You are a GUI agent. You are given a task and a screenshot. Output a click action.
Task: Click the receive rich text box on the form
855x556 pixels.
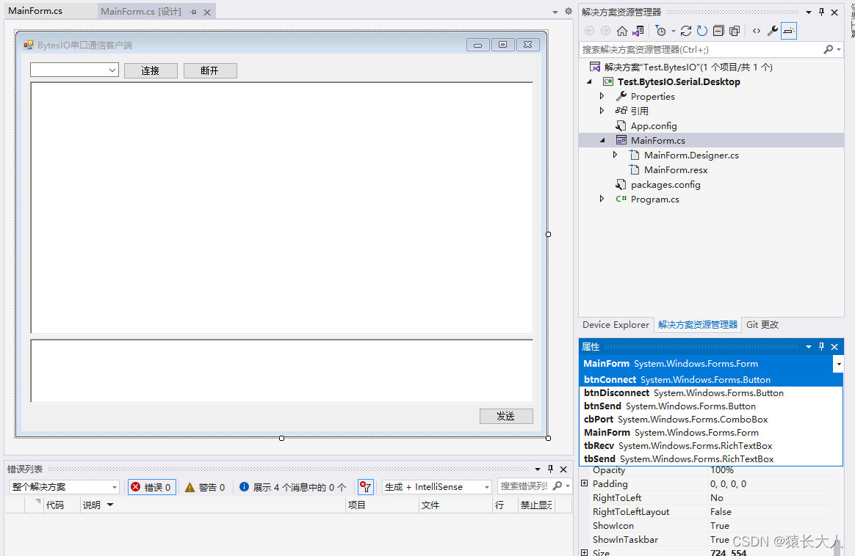tap(281, 208)
